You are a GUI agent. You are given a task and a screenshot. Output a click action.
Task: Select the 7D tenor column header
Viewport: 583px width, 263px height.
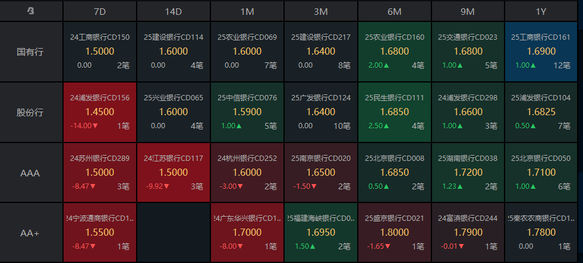(100, 11)
